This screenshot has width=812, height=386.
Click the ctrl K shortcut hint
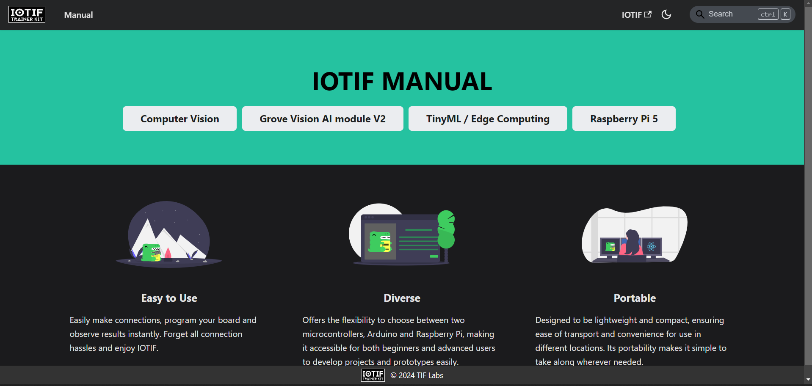[773, 14]
